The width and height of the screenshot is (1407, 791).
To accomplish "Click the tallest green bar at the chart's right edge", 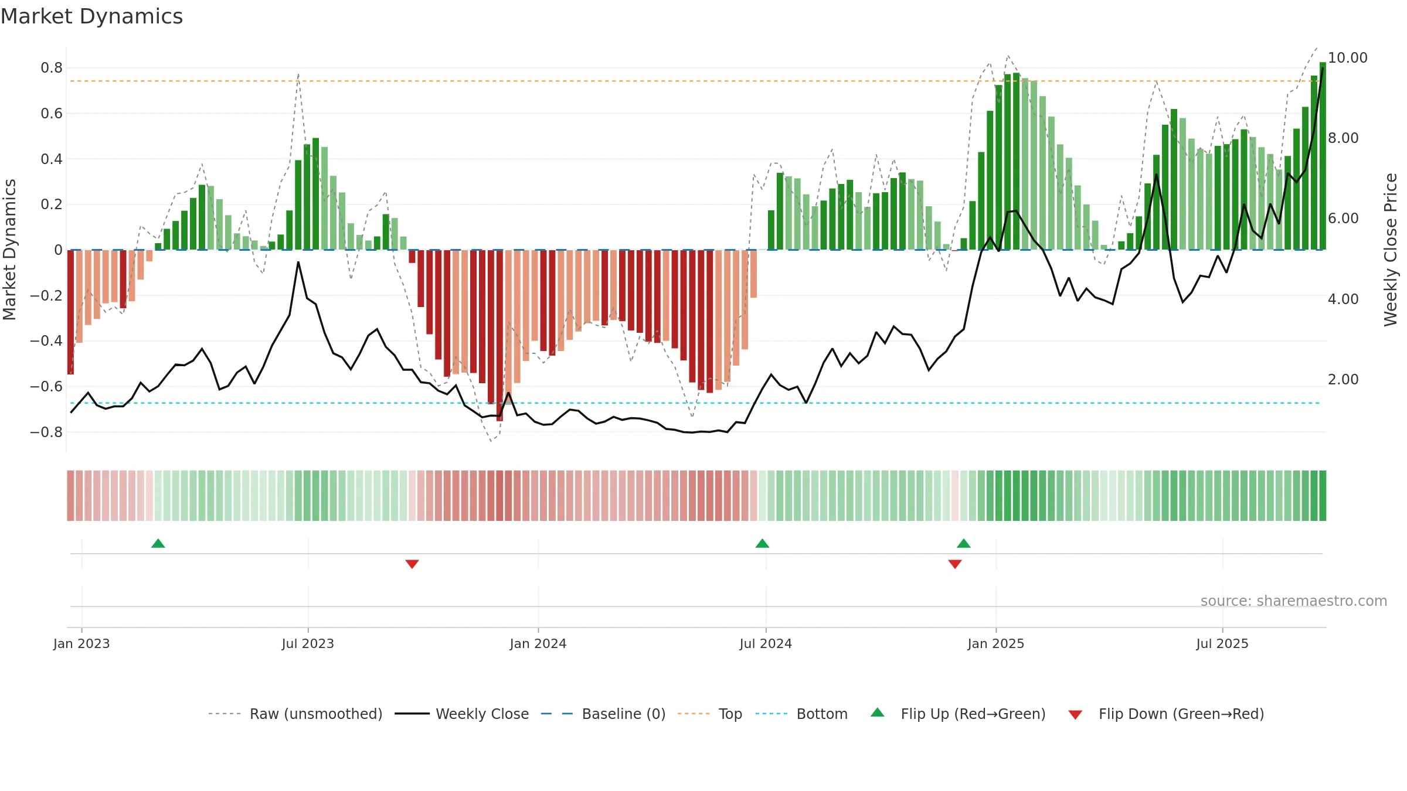I will click(x=1323, y=156).
